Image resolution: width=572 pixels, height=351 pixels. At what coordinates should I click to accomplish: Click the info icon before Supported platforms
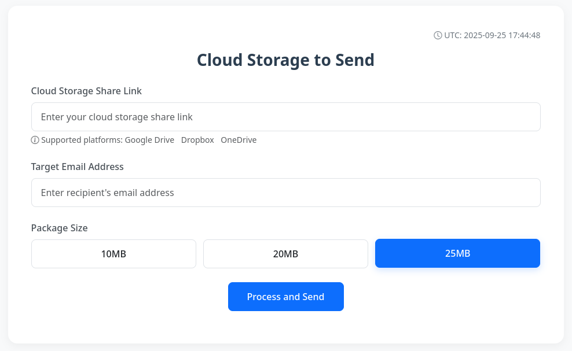(x=35, y=140)
